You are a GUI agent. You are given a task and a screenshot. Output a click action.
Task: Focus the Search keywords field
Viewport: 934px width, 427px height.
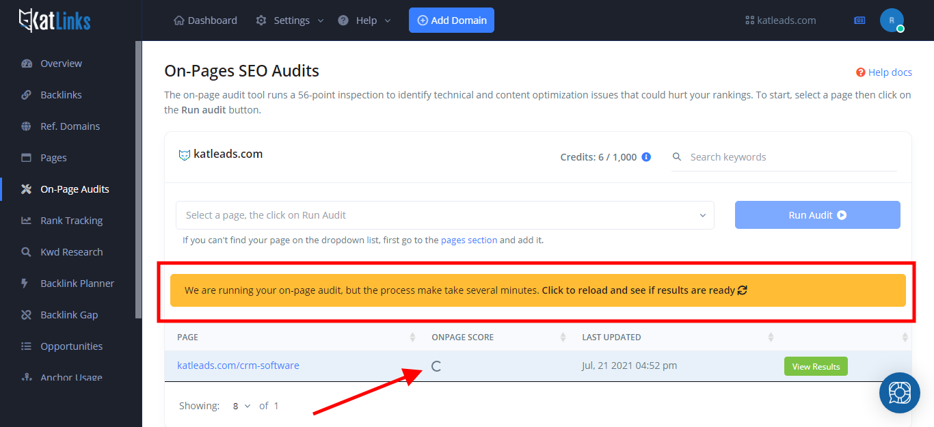pos(784,157)
